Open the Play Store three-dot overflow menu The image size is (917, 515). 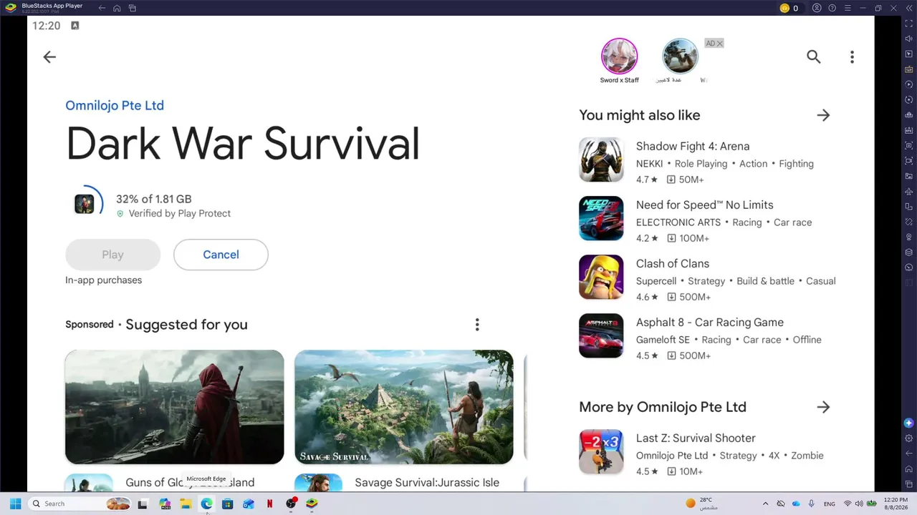pyautogui.click(x=852, y=57)
